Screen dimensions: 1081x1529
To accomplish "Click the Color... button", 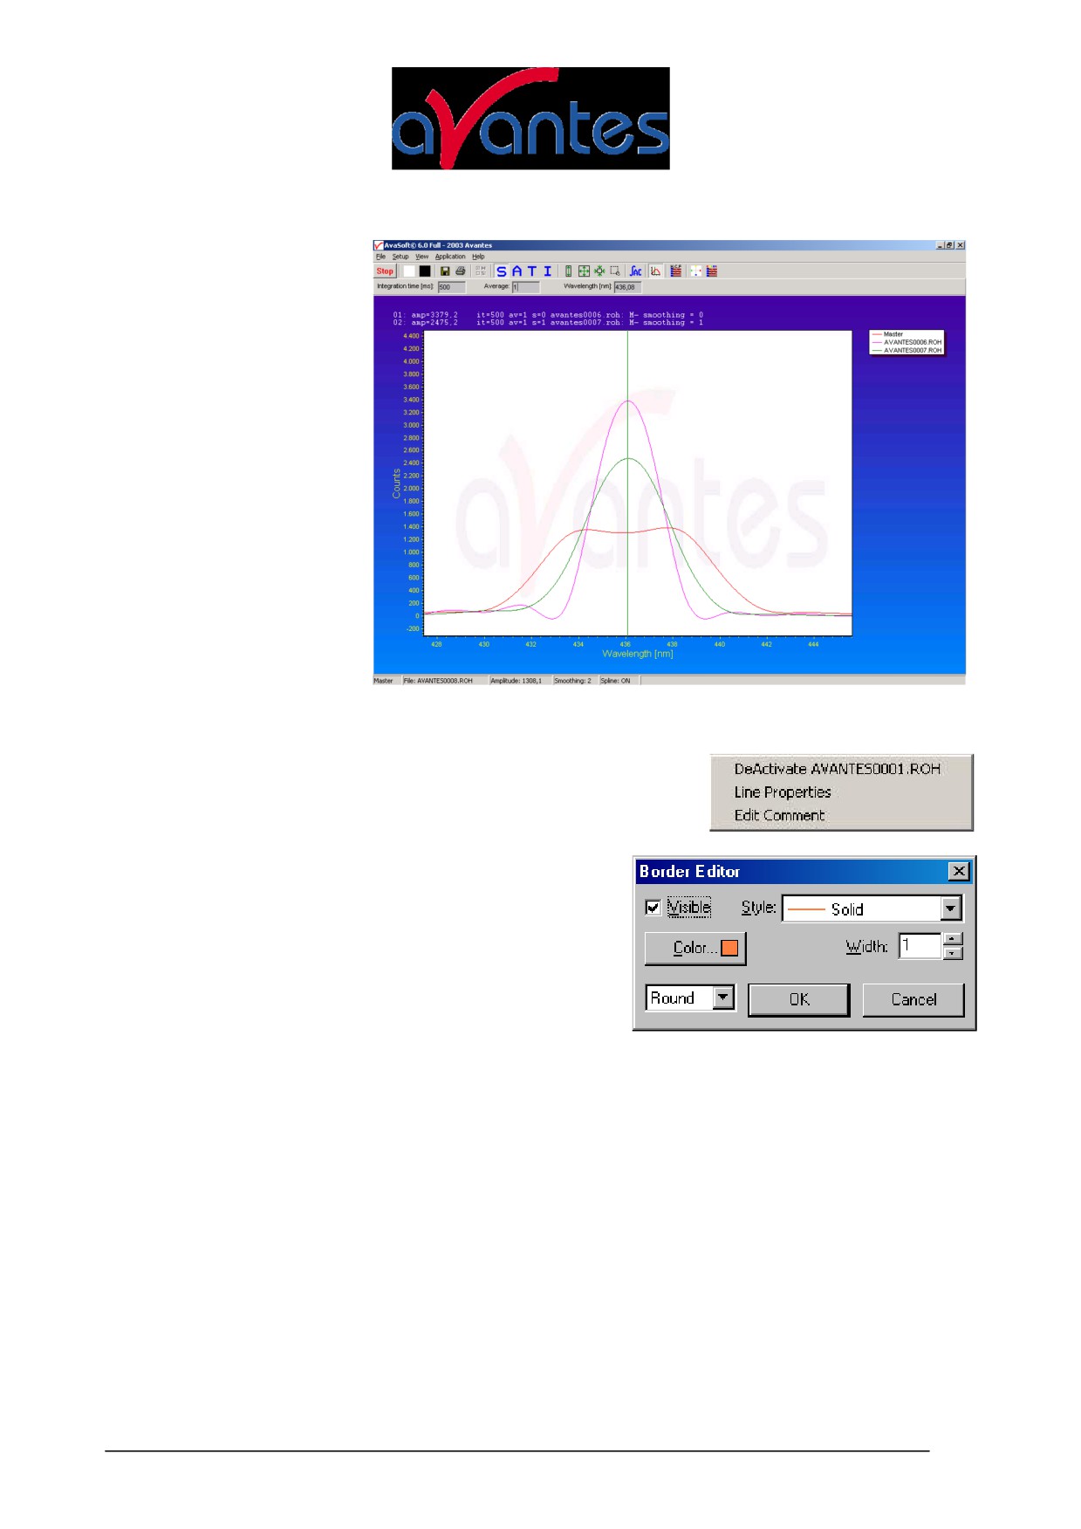I will 695,948.
